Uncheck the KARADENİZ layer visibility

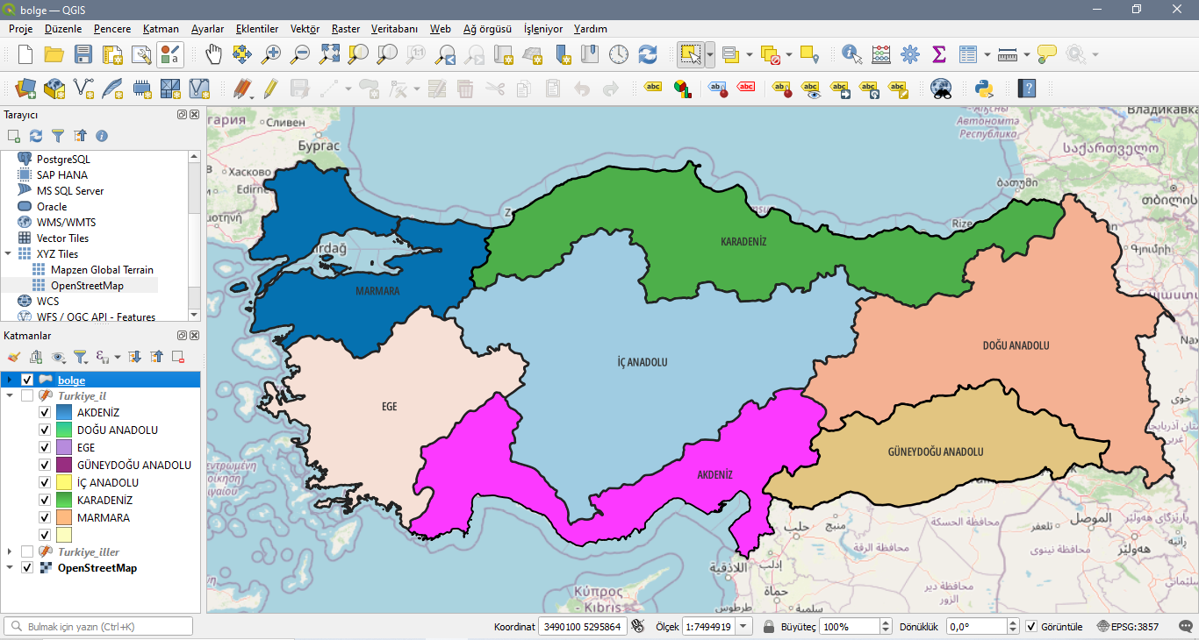coord(44,500)
